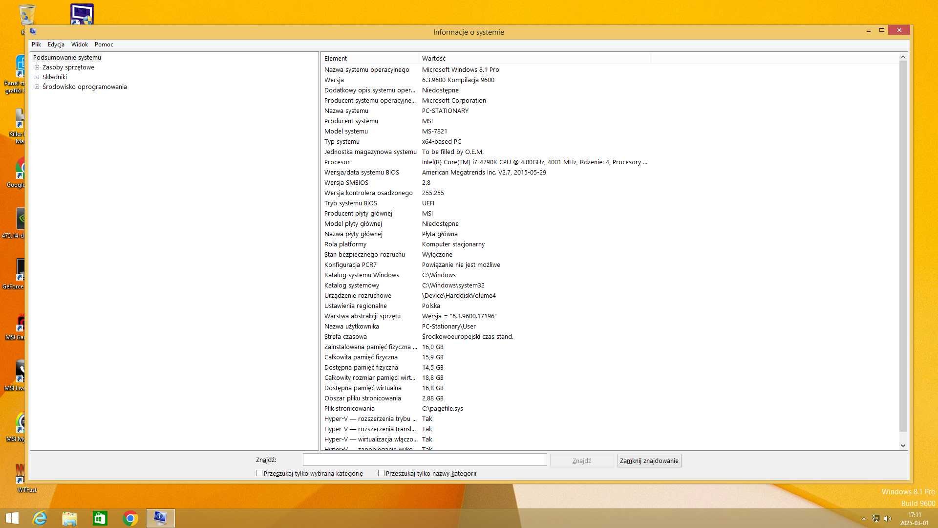
Task: Launch Internet Explorer from the taskbar
Action: [x=40, y=518]
